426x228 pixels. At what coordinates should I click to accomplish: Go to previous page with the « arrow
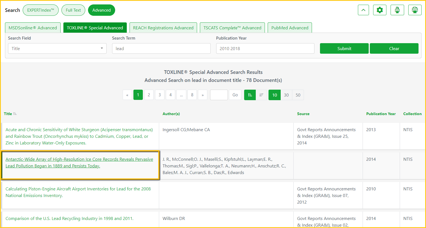pyautogui.click(x=127, y=95)
